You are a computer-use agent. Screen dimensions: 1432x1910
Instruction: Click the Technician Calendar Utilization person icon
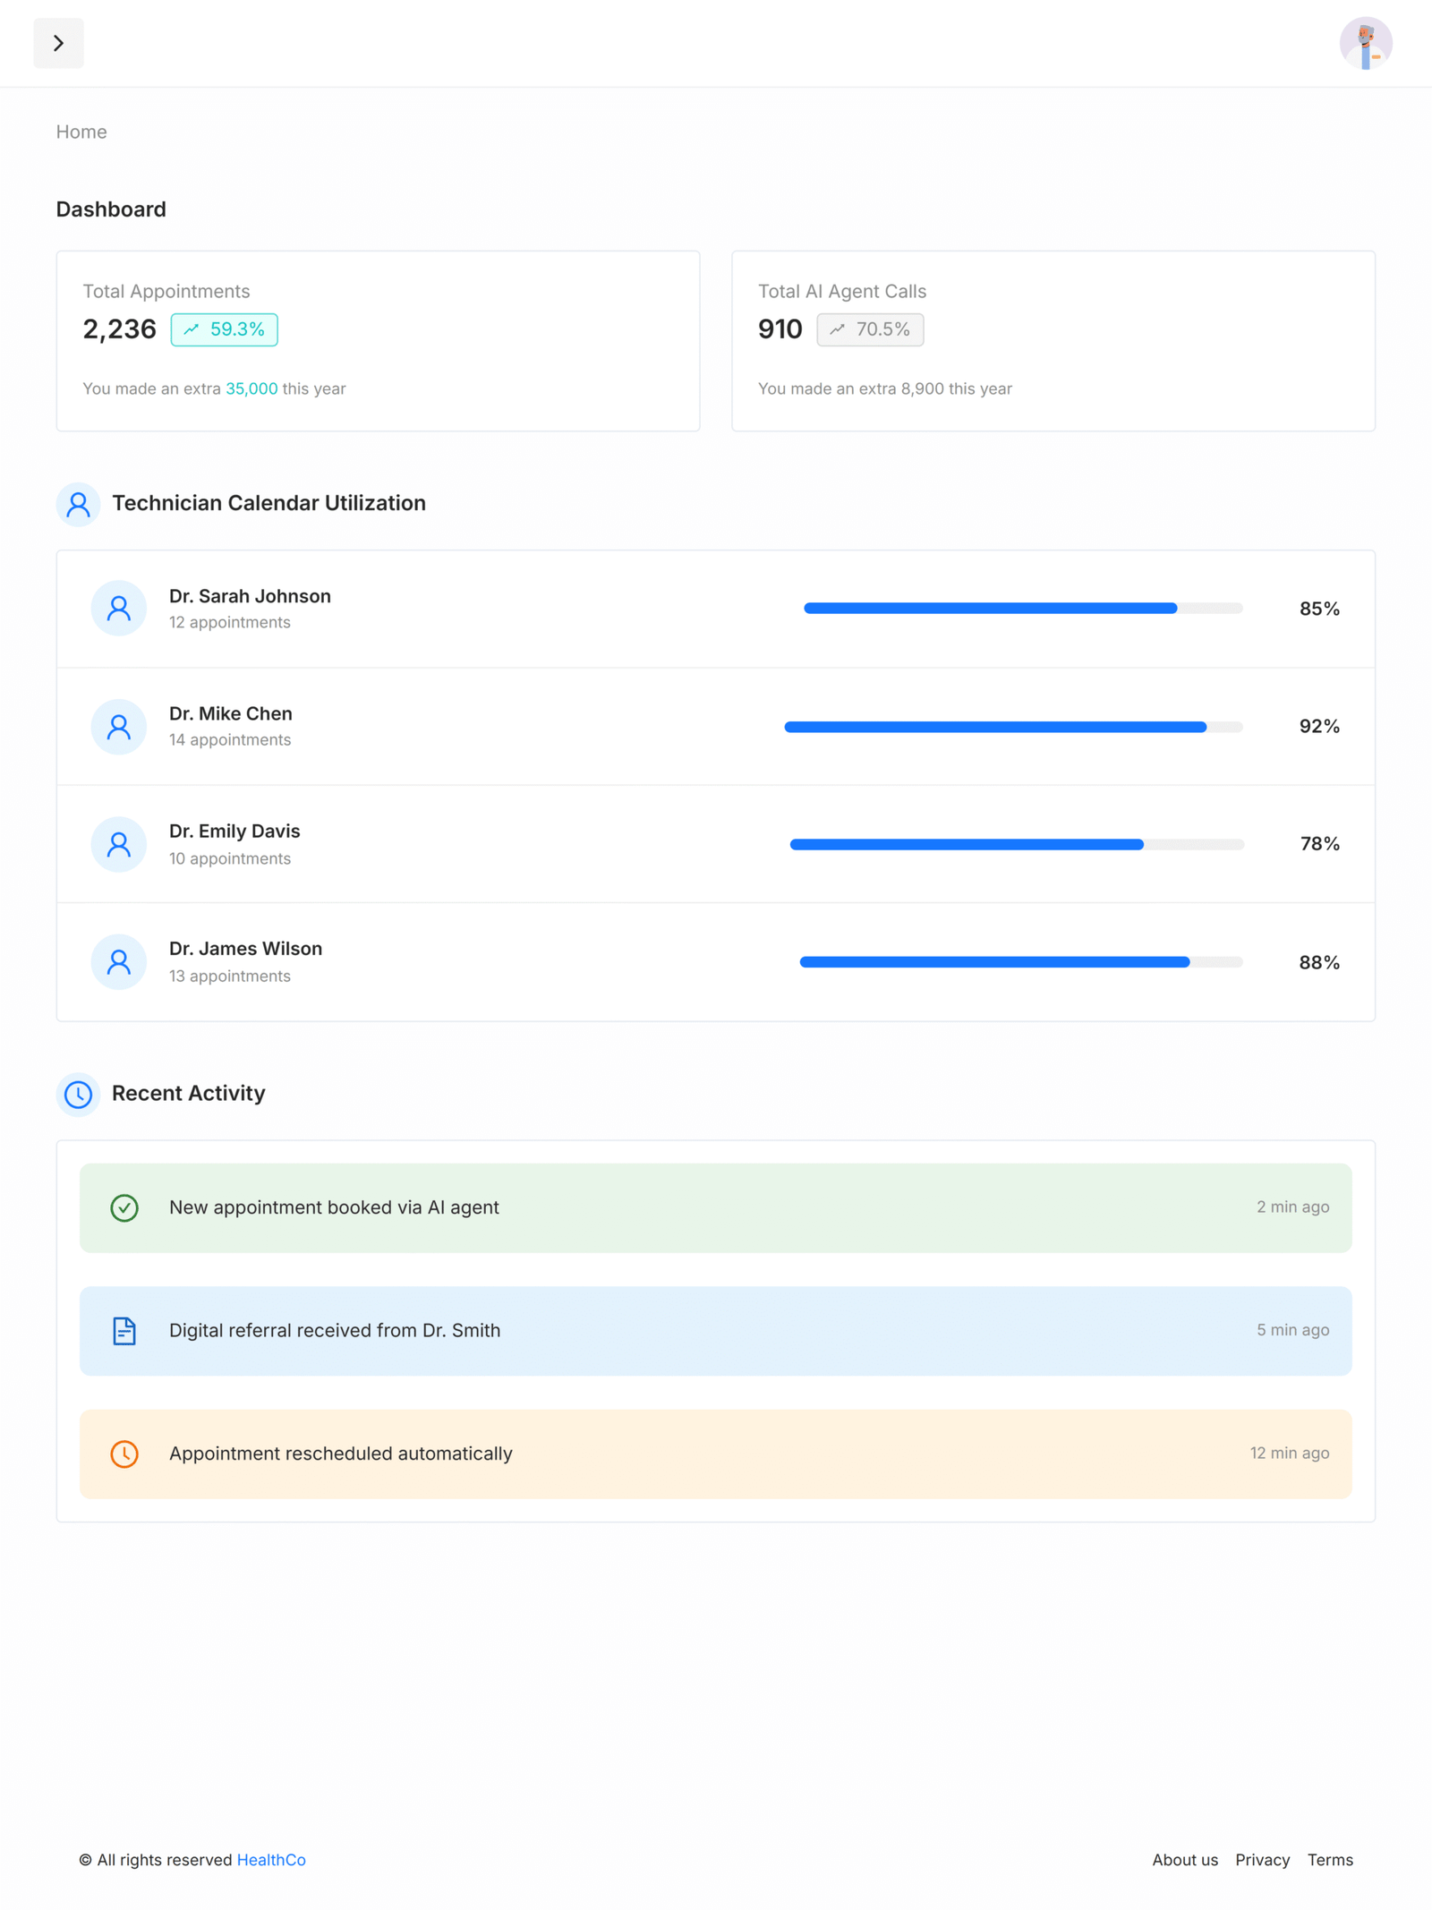point(78,505)
